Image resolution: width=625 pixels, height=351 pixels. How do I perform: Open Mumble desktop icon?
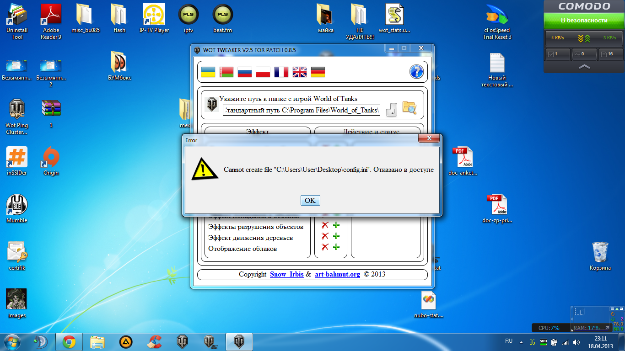click(x=17, y=208)
